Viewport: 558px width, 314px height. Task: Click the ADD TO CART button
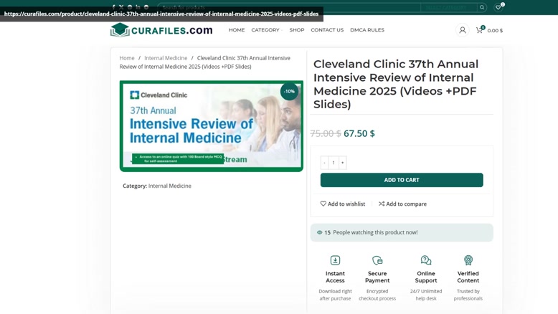coord(402,180)
